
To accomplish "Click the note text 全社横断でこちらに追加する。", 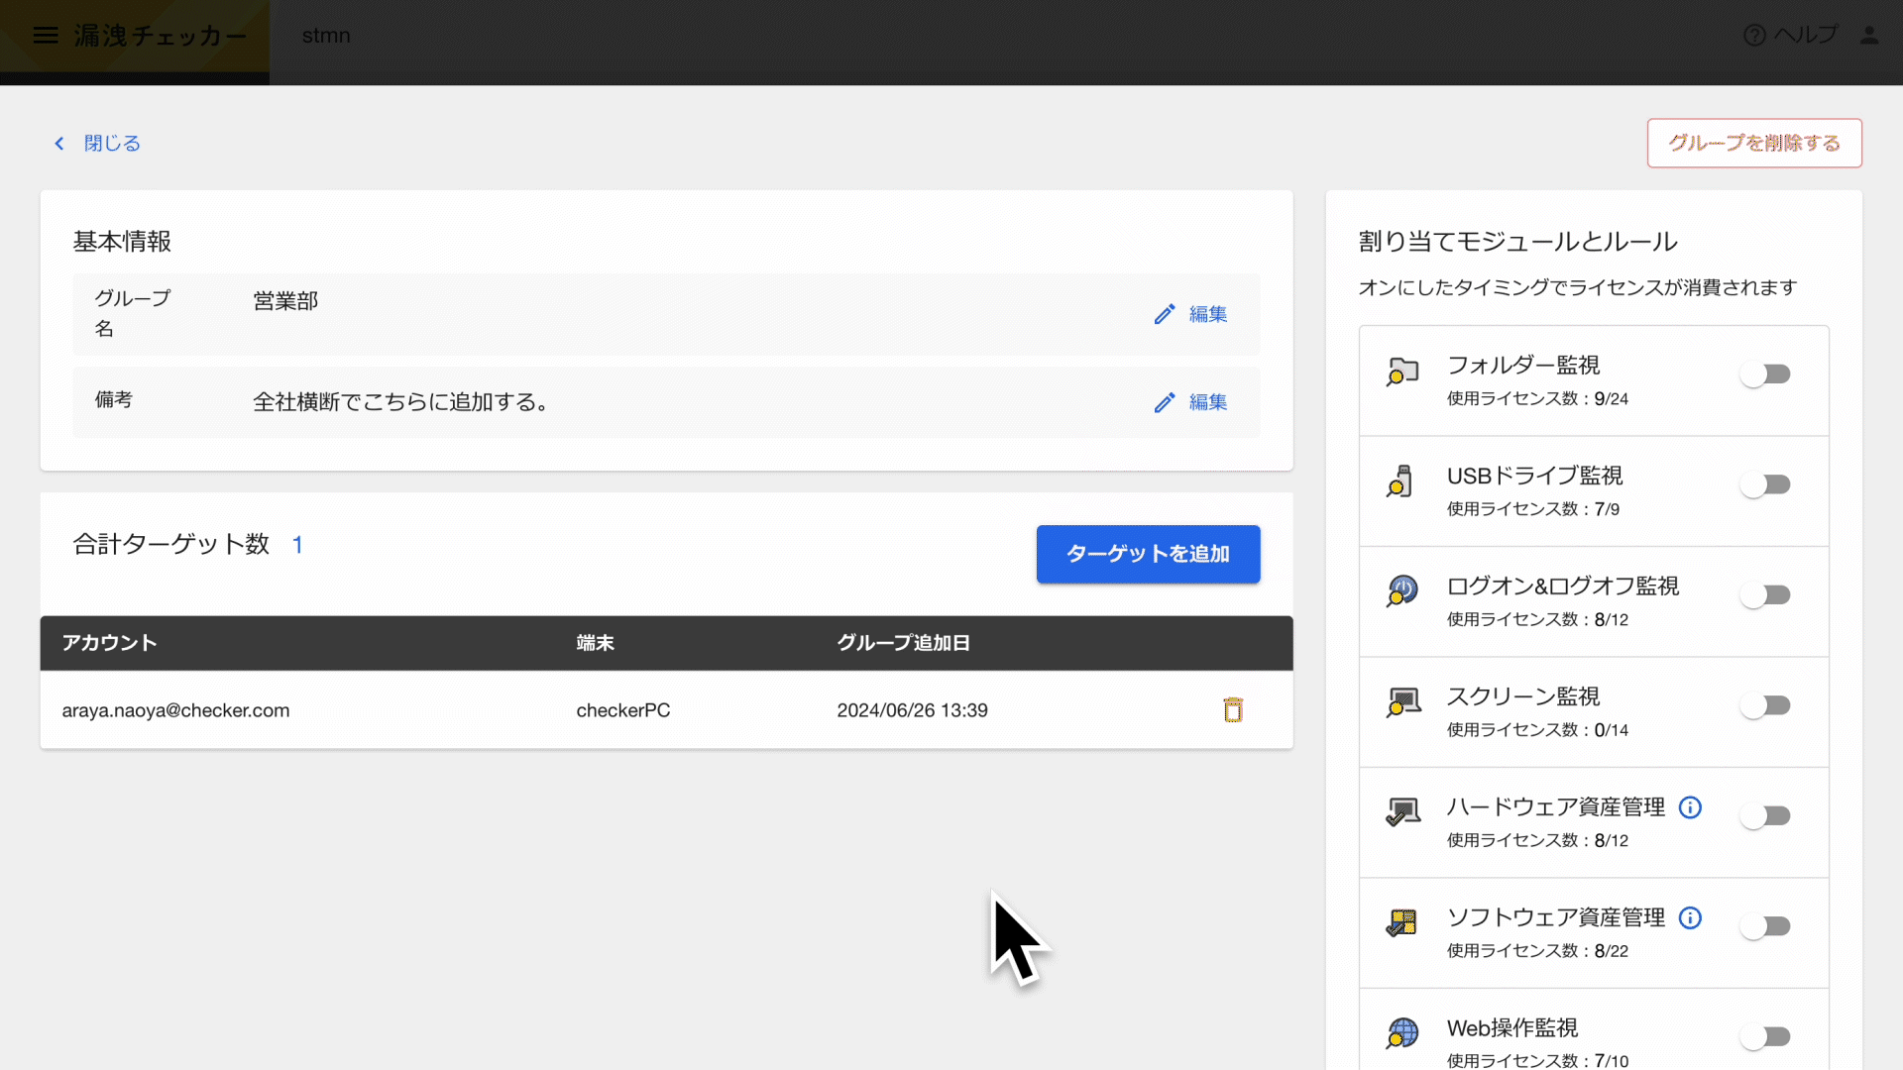I will pos(401,402).
